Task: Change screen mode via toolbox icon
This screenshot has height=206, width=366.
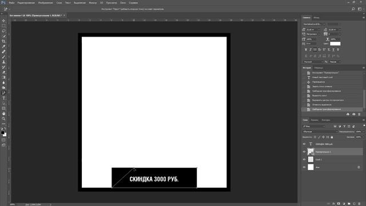Action: coord(3,145)
